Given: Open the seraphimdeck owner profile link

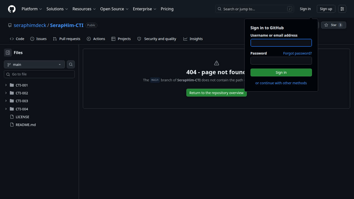Looking at the screenshot, I should tap(30, 25).
